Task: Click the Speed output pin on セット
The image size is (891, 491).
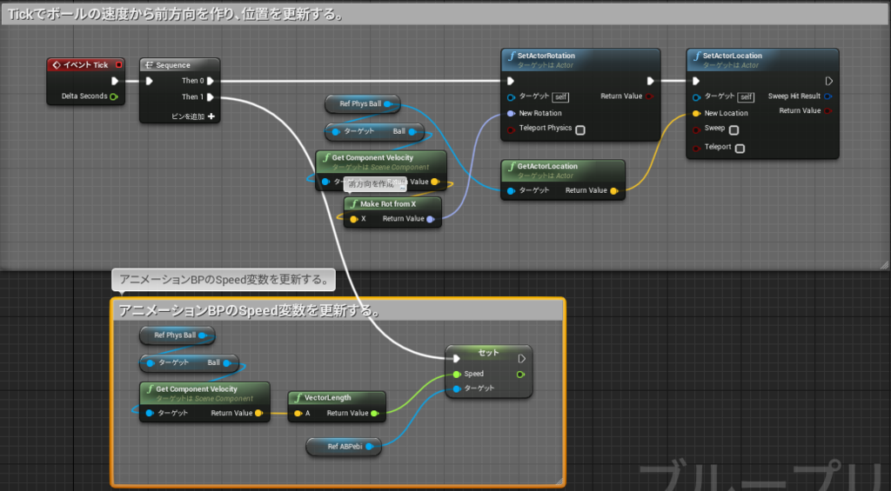Action: coord(520,375)
